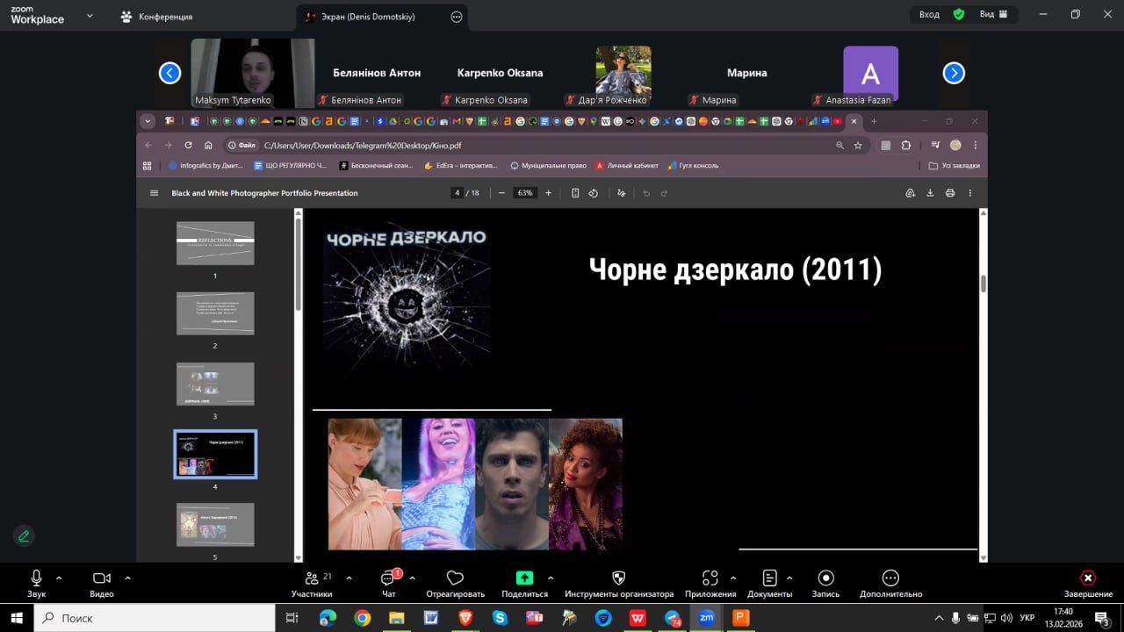Open Host Tools (Инструменты организатора) shield
The height and width of the screenshot is (632, 1124).
point(618,578)
